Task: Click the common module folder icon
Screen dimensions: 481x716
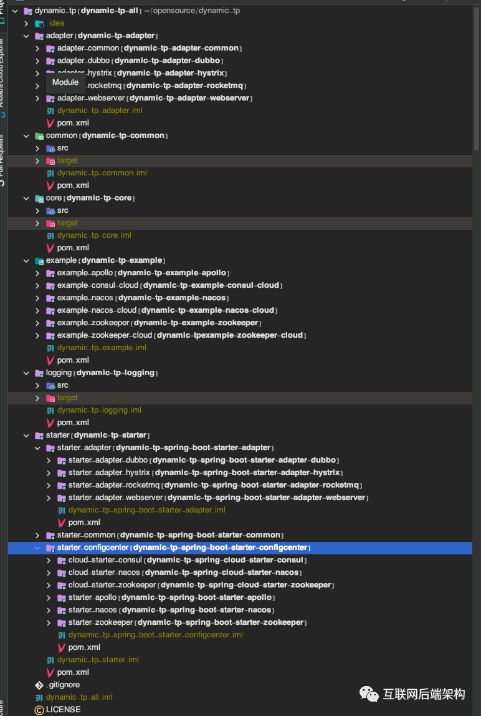Action: coord(39,135)
